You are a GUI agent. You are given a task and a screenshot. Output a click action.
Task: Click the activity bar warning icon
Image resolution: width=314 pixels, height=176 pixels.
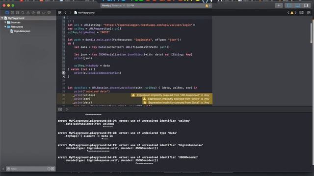pyautogui.click(x=207, y=5)
